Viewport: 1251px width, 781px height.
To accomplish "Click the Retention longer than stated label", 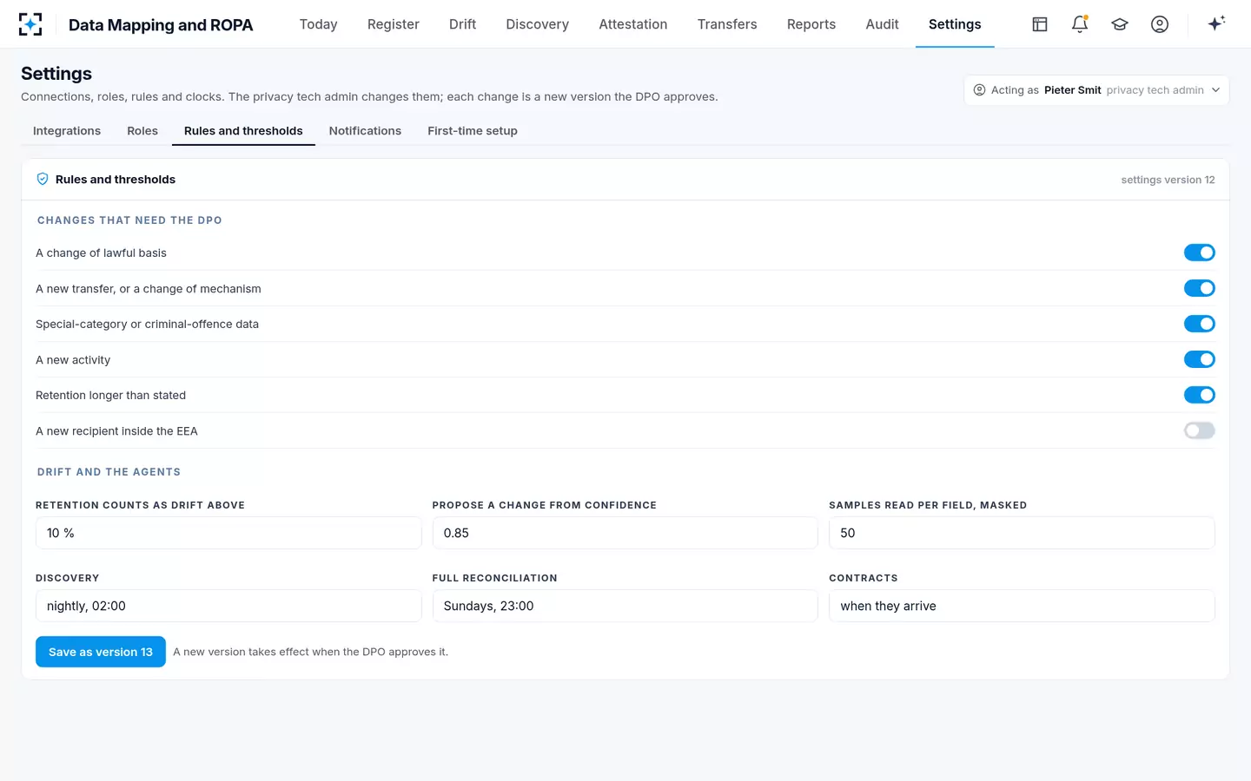I will [110, 395].
